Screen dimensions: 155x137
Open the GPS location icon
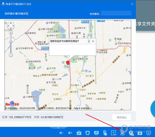pos(122,133)
